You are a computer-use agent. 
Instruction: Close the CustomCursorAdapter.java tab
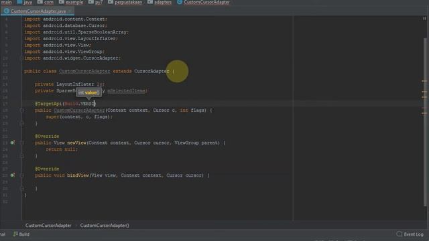(70, 11)
